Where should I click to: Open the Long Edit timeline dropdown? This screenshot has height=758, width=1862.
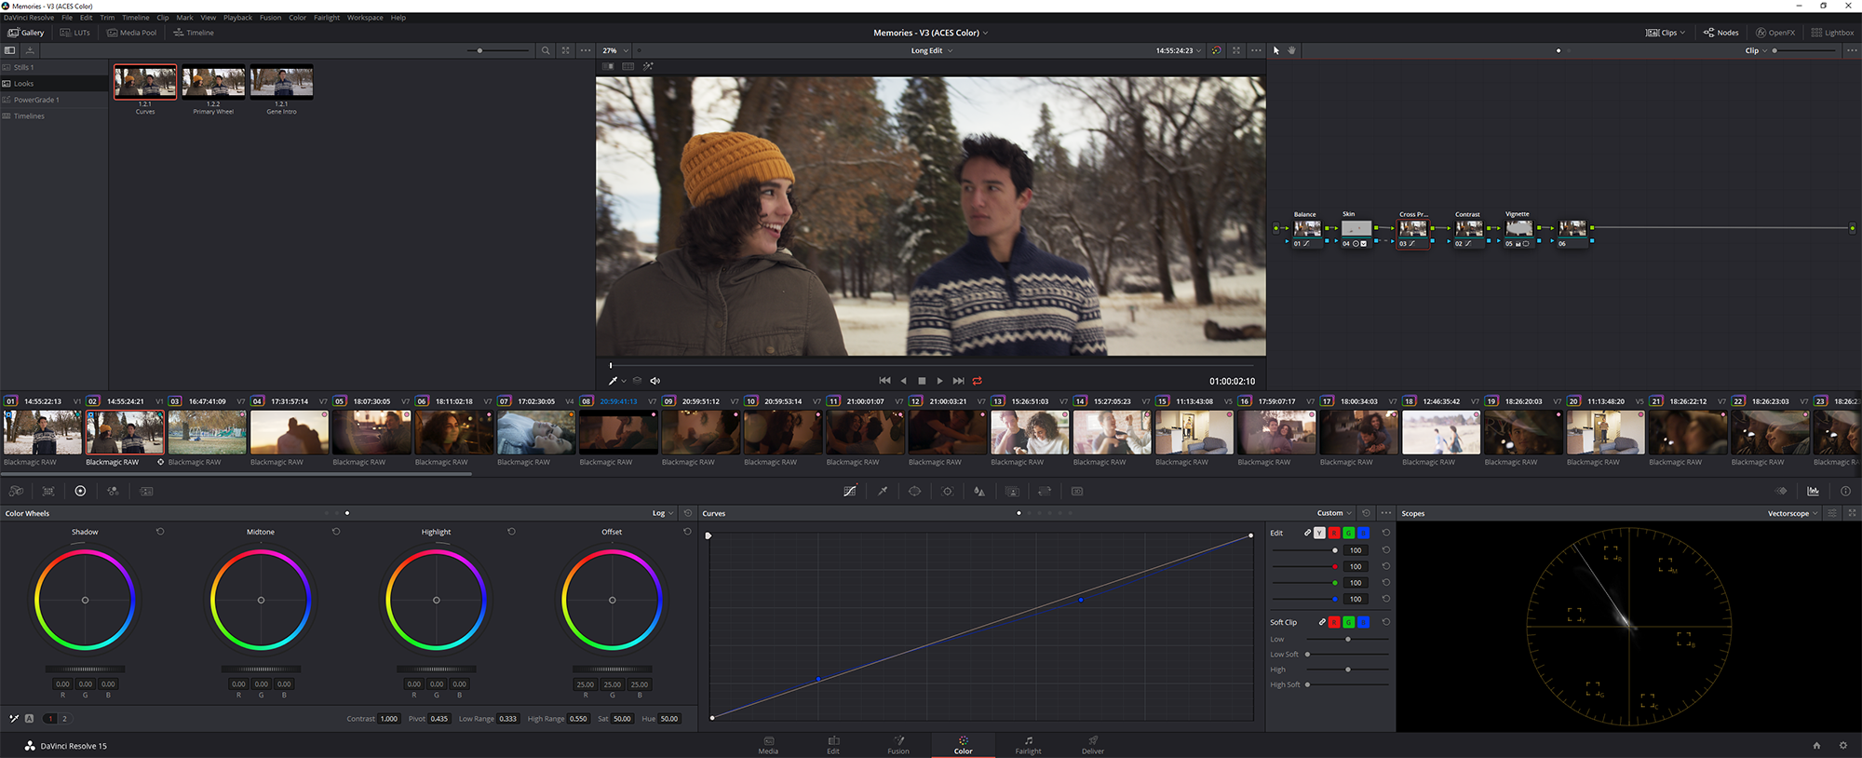[x=932, y=50]
